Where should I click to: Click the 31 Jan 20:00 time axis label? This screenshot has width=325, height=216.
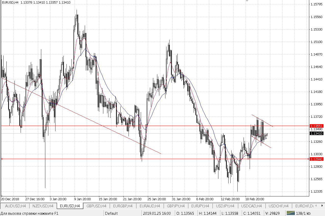(x=181, y=199)
